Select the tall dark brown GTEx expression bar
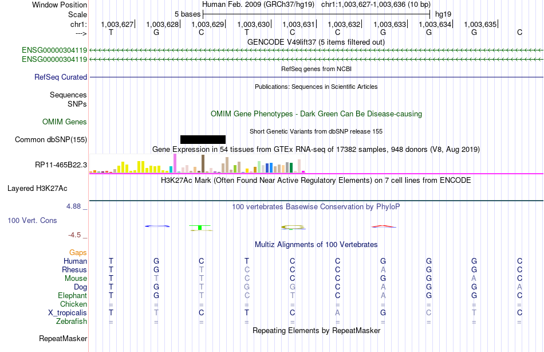544x352 pixels. tap(203, 163)
